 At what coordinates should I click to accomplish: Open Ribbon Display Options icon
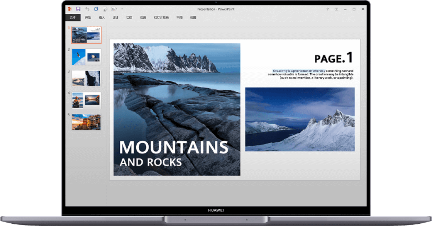336,9
